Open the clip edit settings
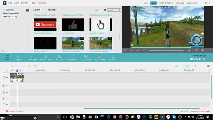Image resolution: width=213 pixels, height=120 pixels. point(23,66)
